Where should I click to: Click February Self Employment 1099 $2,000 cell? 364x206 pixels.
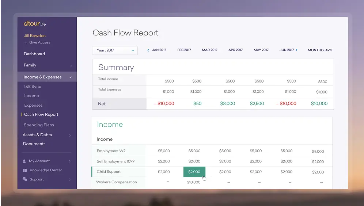[x=194, y=161]
